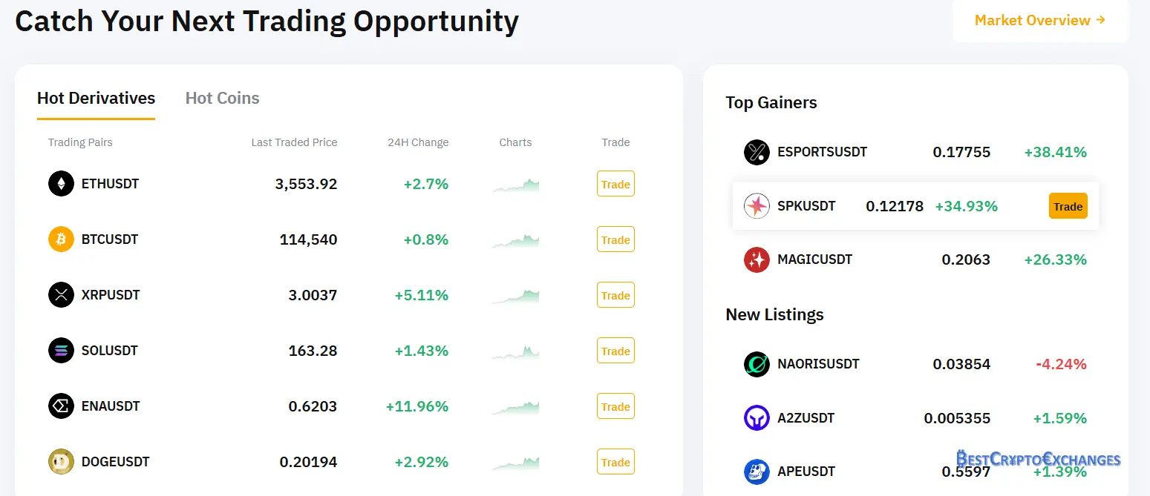Click the Ethereum coin icon for ETHUSDT
The width and height of the screenshot is (1150, 496).
(x=61, y=184)
